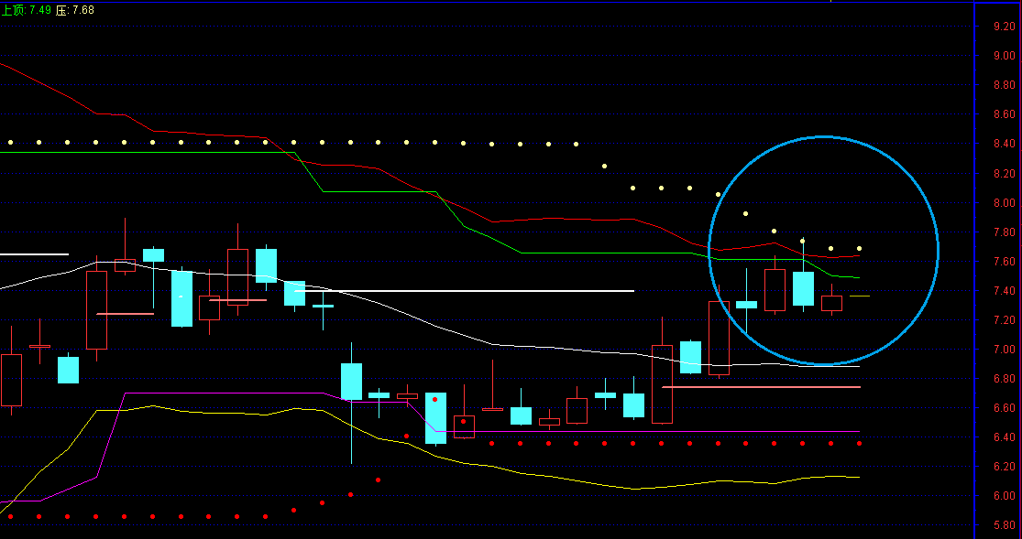The width and height of the screenshot is (1022, 539).
Task: Select the 6.20 price axis label
Action: (x=1004, y=467)
